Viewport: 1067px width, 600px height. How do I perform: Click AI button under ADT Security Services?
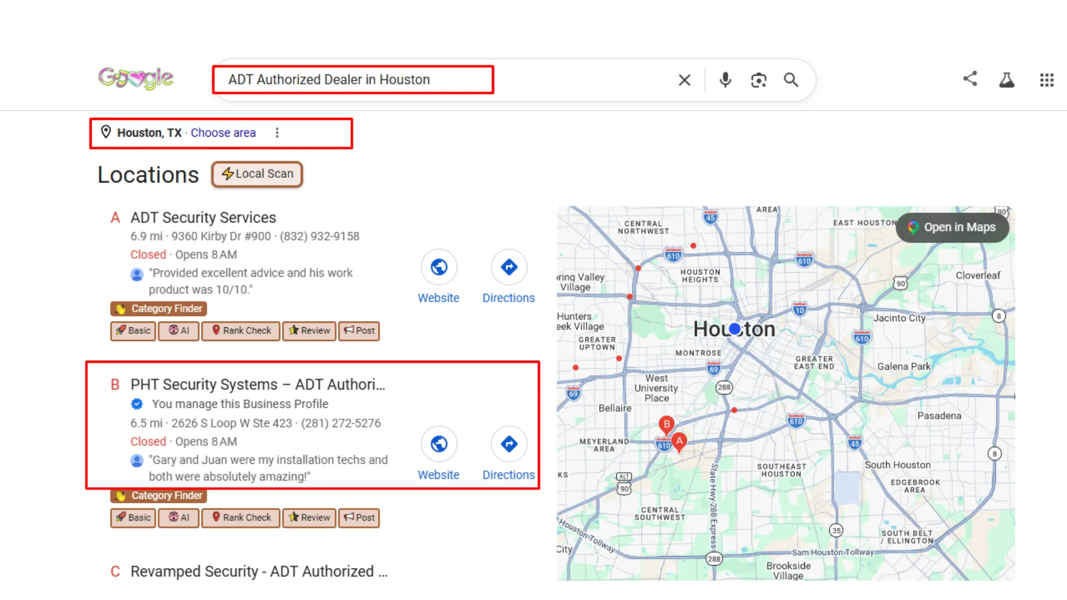[178, 331]
